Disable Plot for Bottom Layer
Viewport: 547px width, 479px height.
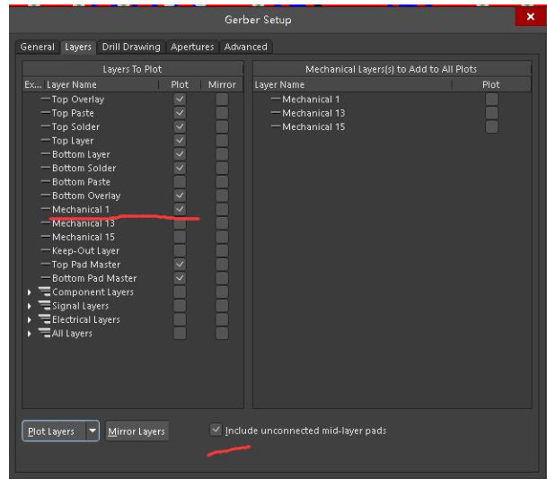pos(180,154)
